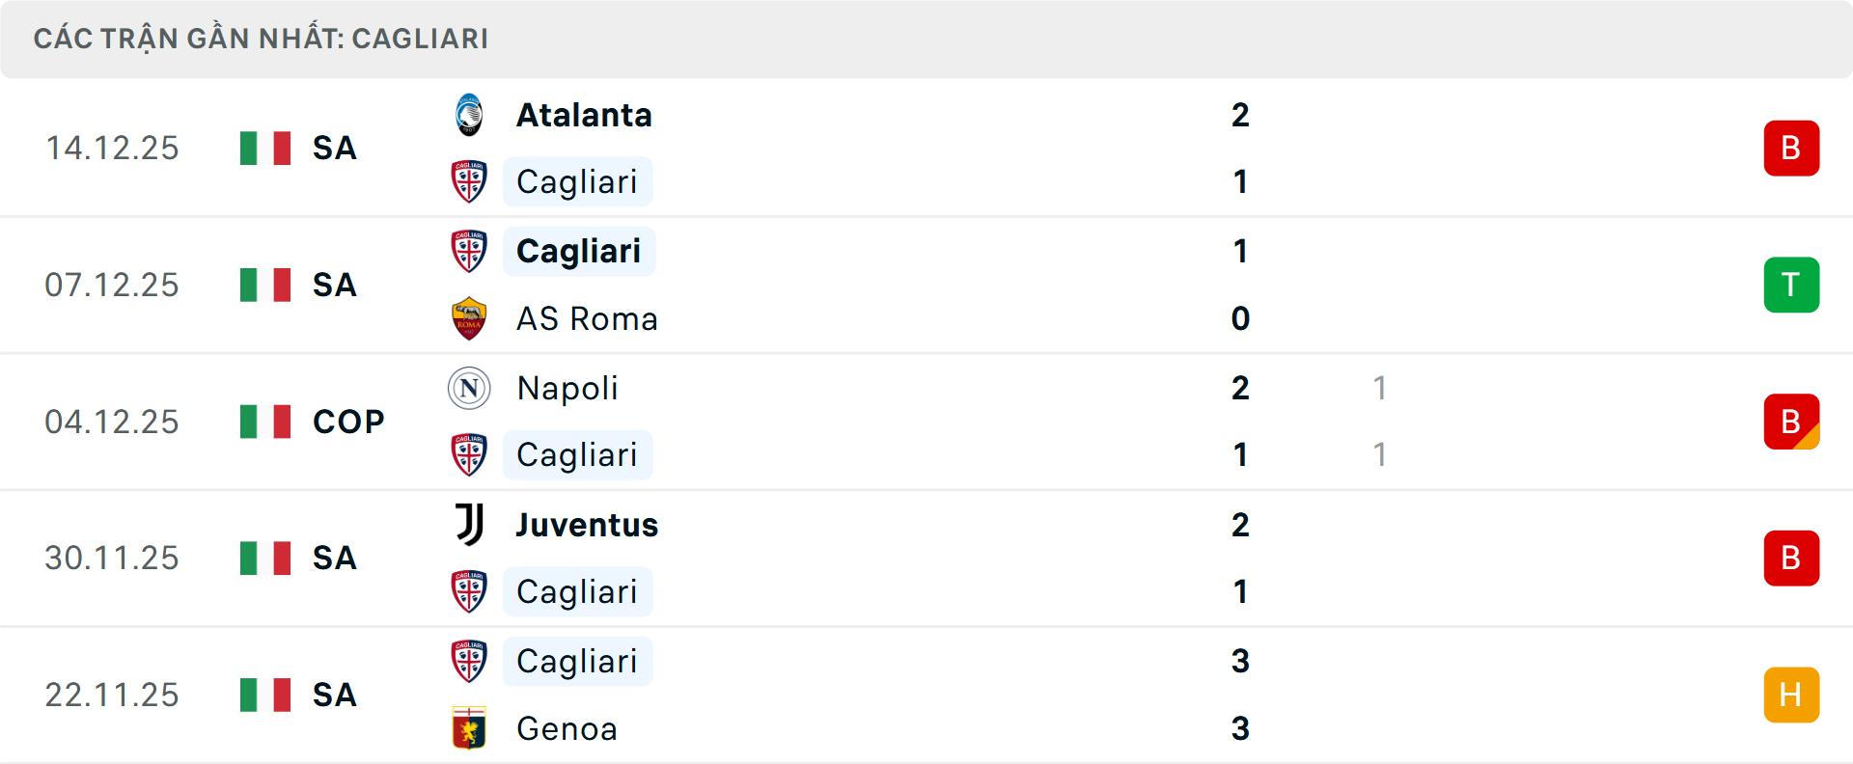Click the highlighted Cagliari team name link
This screenshot has height=764, width=1853.
point(578,251)
